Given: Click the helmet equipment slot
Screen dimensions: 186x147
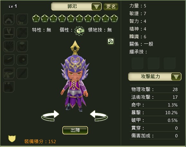Looking at the screenshot, I should [9, 19].
